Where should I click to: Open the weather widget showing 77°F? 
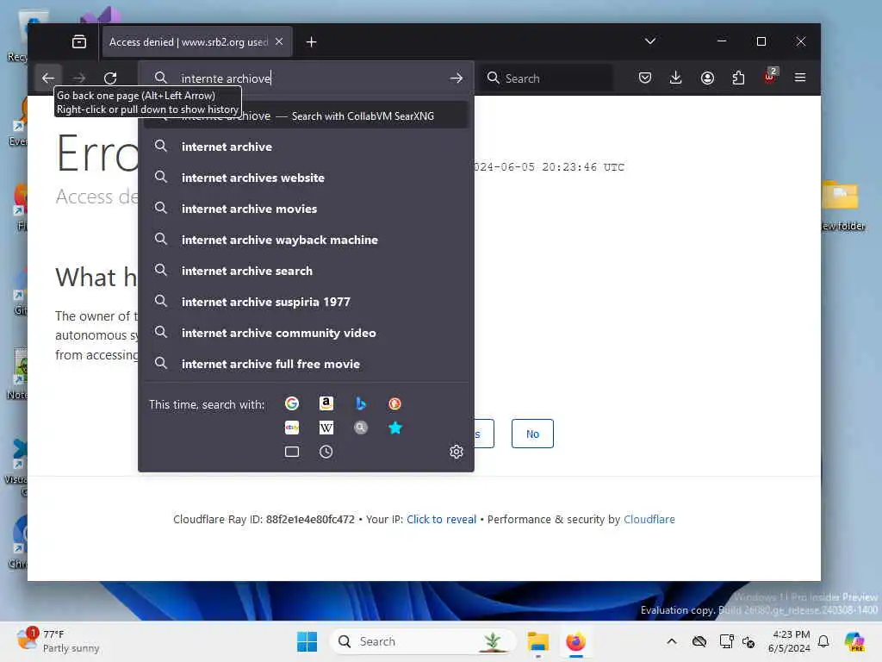coord(58,640)
